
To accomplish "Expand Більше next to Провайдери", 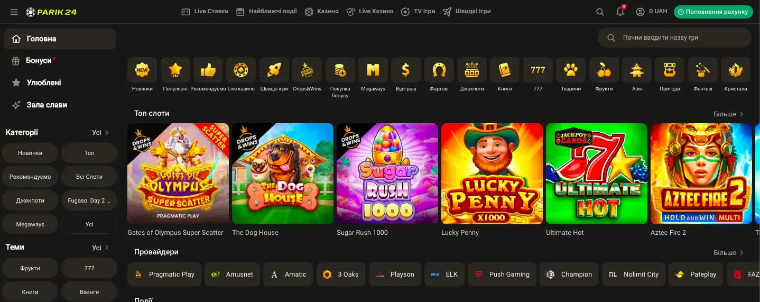I will click(x=728, y=253).
